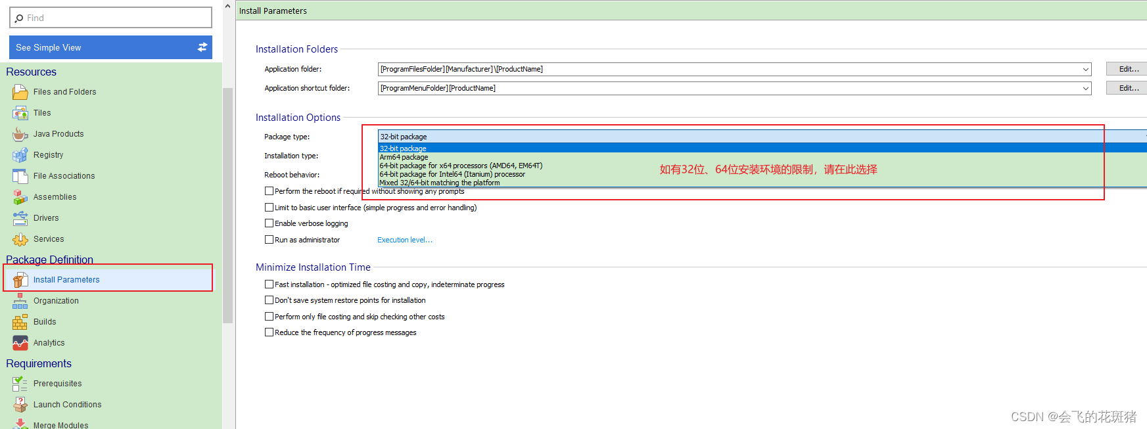Open Java Products page
Screen dimensions: 1147x429
tap(59, 134)
